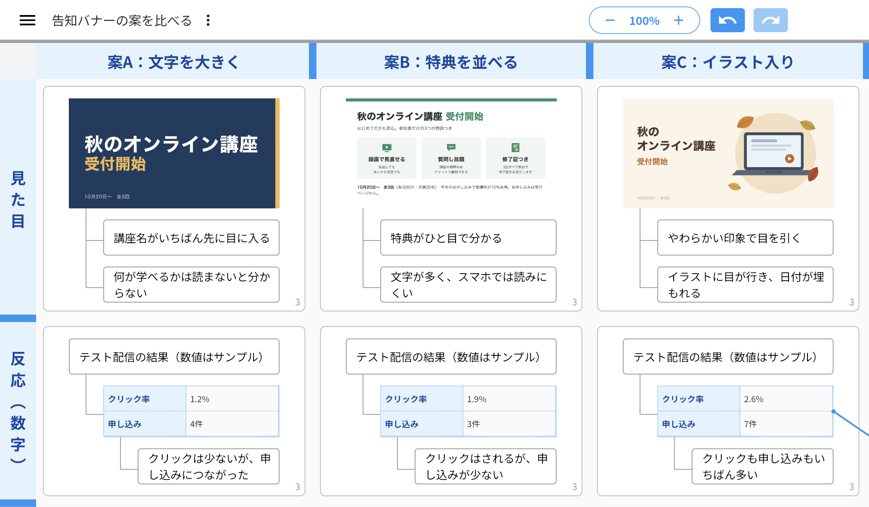869x507 pixels.
Task: Click the 1.2% click-rate cell
Action: coord(232,399)
